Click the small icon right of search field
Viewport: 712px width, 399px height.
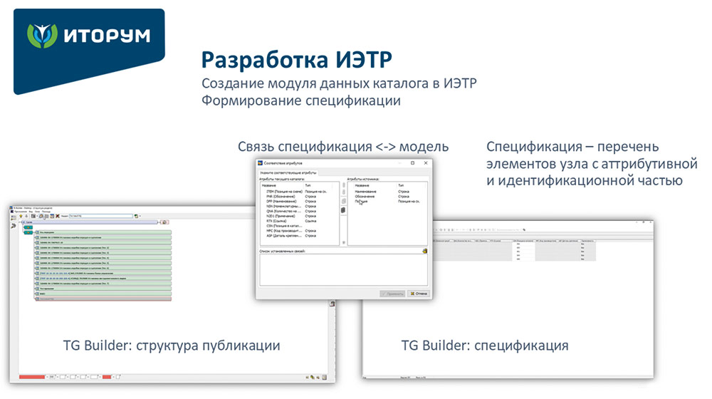click(x=136, y=215)
